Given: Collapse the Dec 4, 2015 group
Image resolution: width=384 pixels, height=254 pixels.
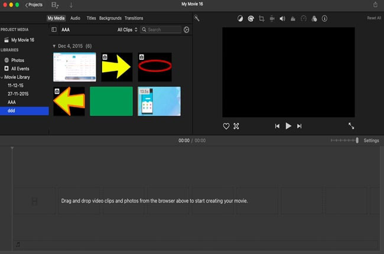Looking at the screenshot, I should click(x=54, y=46).
